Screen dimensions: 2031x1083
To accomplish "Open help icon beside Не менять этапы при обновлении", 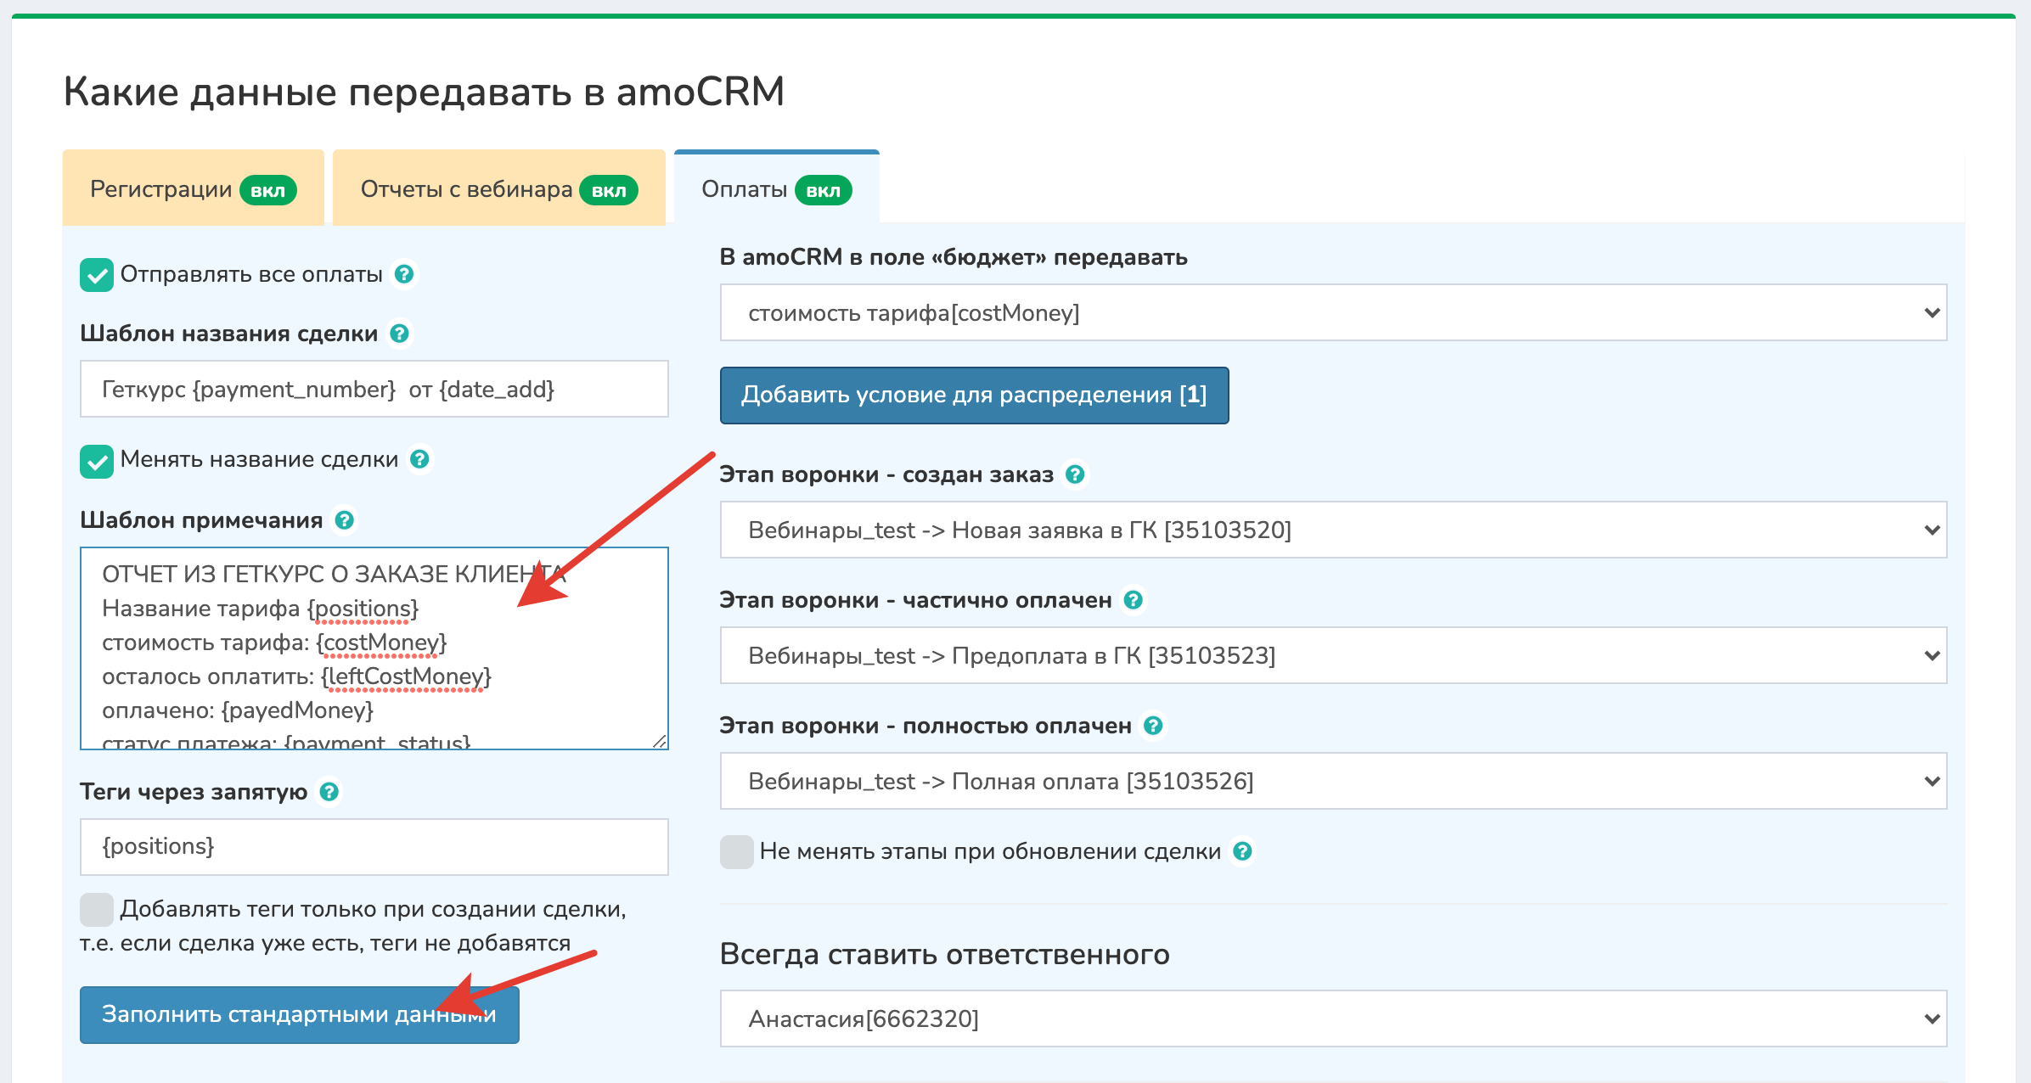I will 1242,851.
